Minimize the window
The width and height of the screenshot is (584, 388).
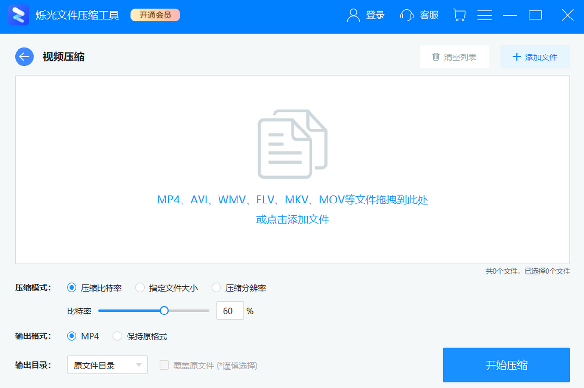[510, 15]
